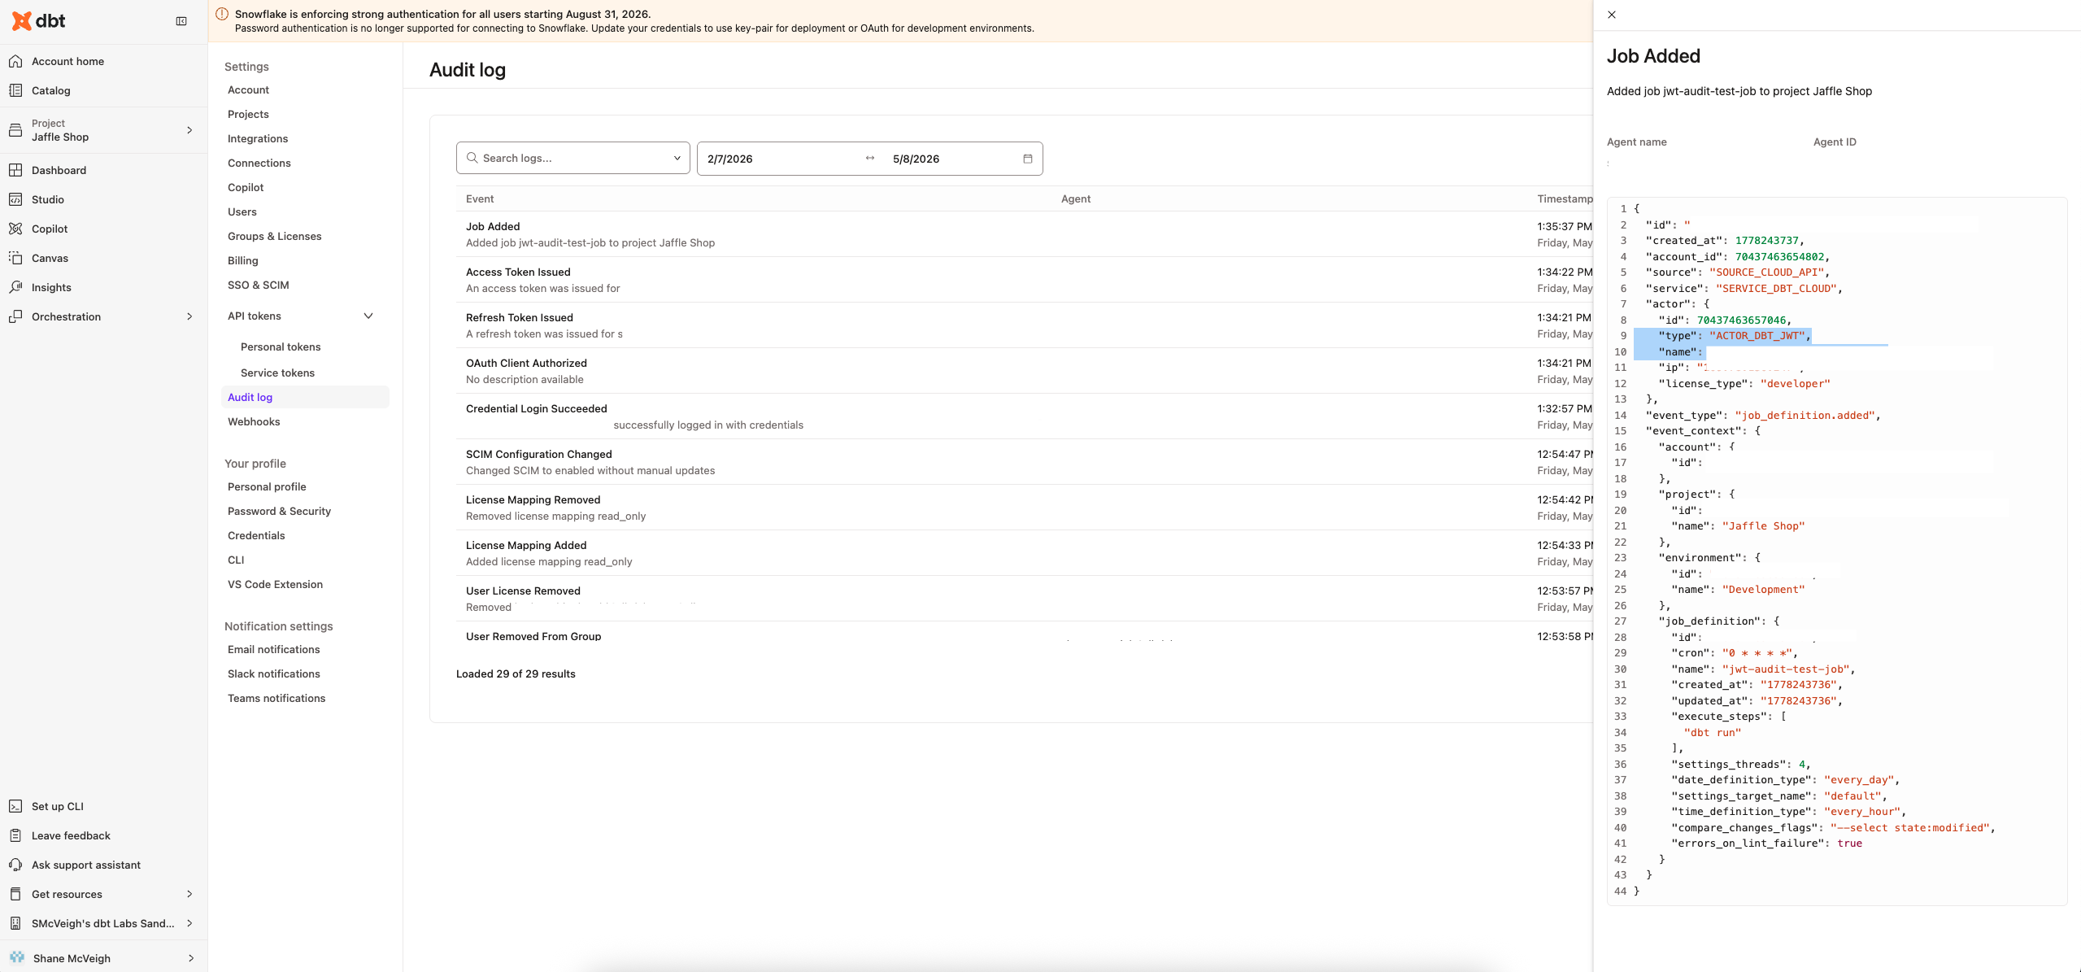2081x972 pixels.
Task: Click the Project stack icon
Action: click(15, 130)
